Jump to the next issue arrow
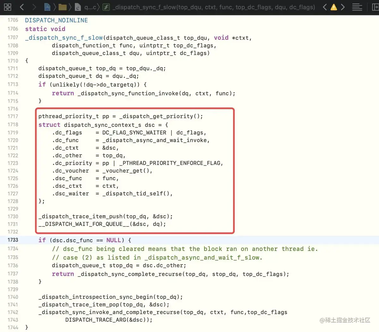Viewport: 379px width, 332px height. (343, 7)
